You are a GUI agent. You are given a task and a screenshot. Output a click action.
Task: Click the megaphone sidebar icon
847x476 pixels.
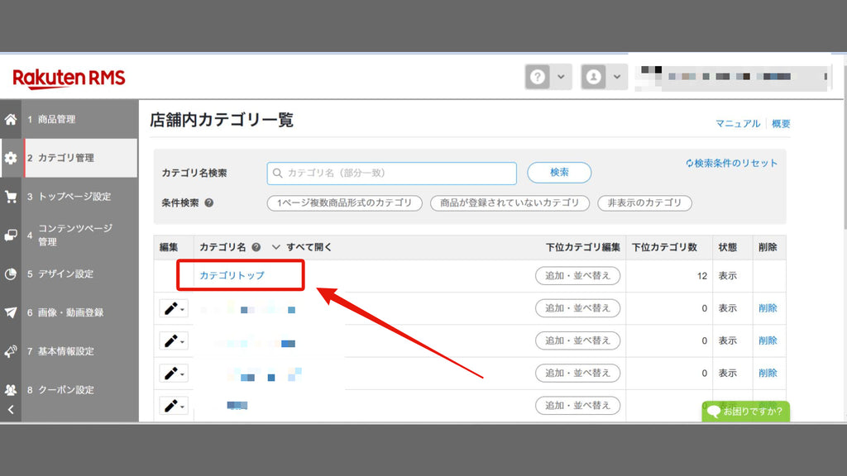11,351
